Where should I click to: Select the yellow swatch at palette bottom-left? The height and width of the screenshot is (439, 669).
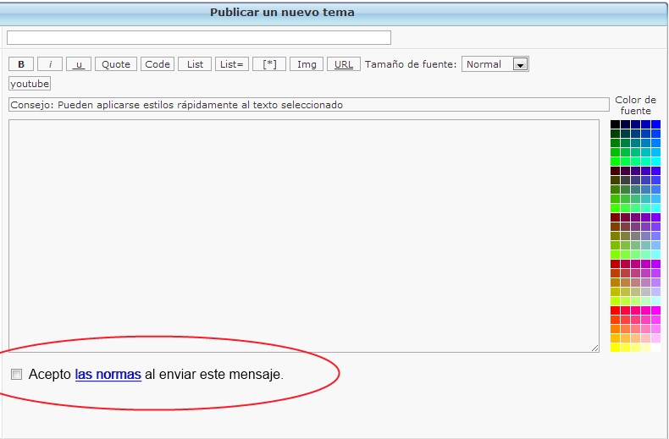(x=616, y=347)
